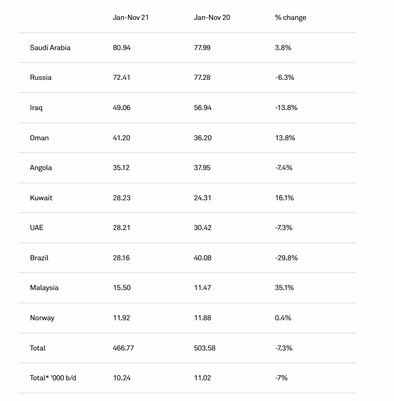Select the Russia row label
Image resolution: width=394 pixels, height=401 pixels.
pyautogui.click(x=41, y=78)
